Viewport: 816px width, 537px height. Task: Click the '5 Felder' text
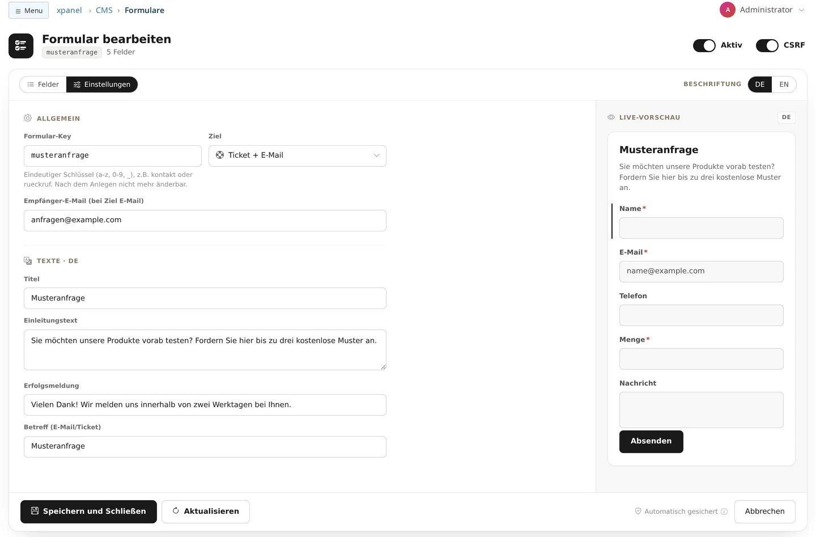coord(121,52)
